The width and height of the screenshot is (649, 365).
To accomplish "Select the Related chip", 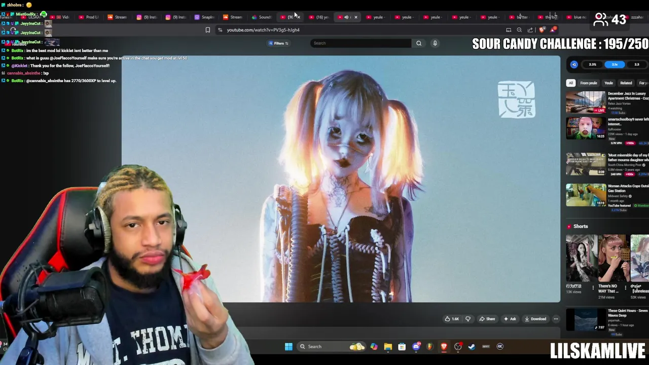I will pyautogui.click(x=626, y=83).
